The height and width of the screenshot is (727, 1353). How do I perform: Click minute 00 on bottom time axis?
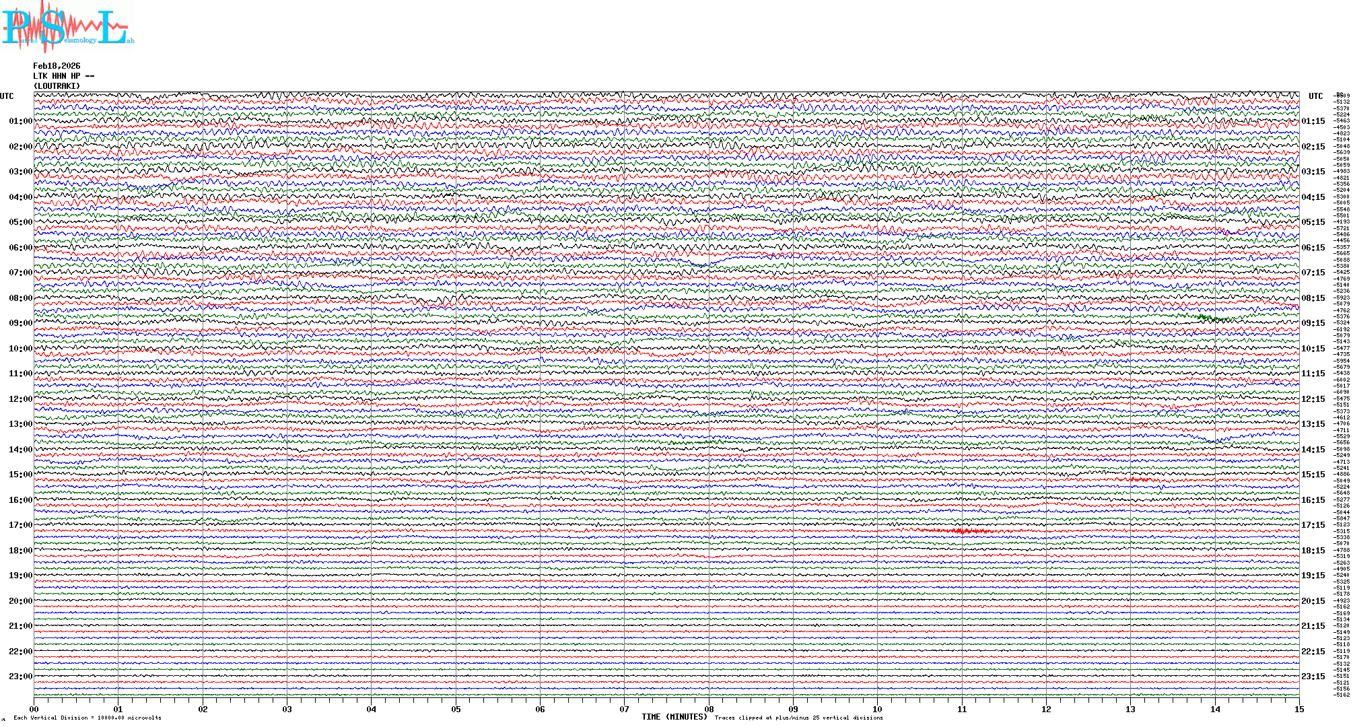(34, 709)
